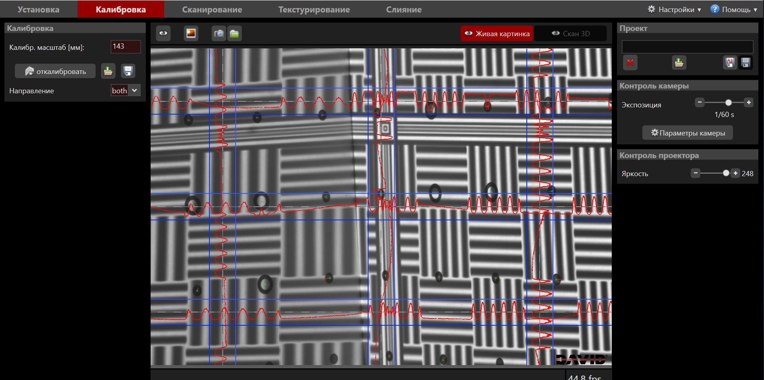The height and width of the screenshot is (380, 764).
Task: Save calibration with the floppy disk icon
Action: [128, 71]
